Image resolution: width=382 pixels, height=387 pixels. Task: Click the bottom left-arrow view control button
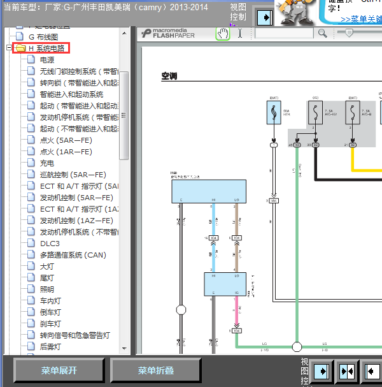372,372
